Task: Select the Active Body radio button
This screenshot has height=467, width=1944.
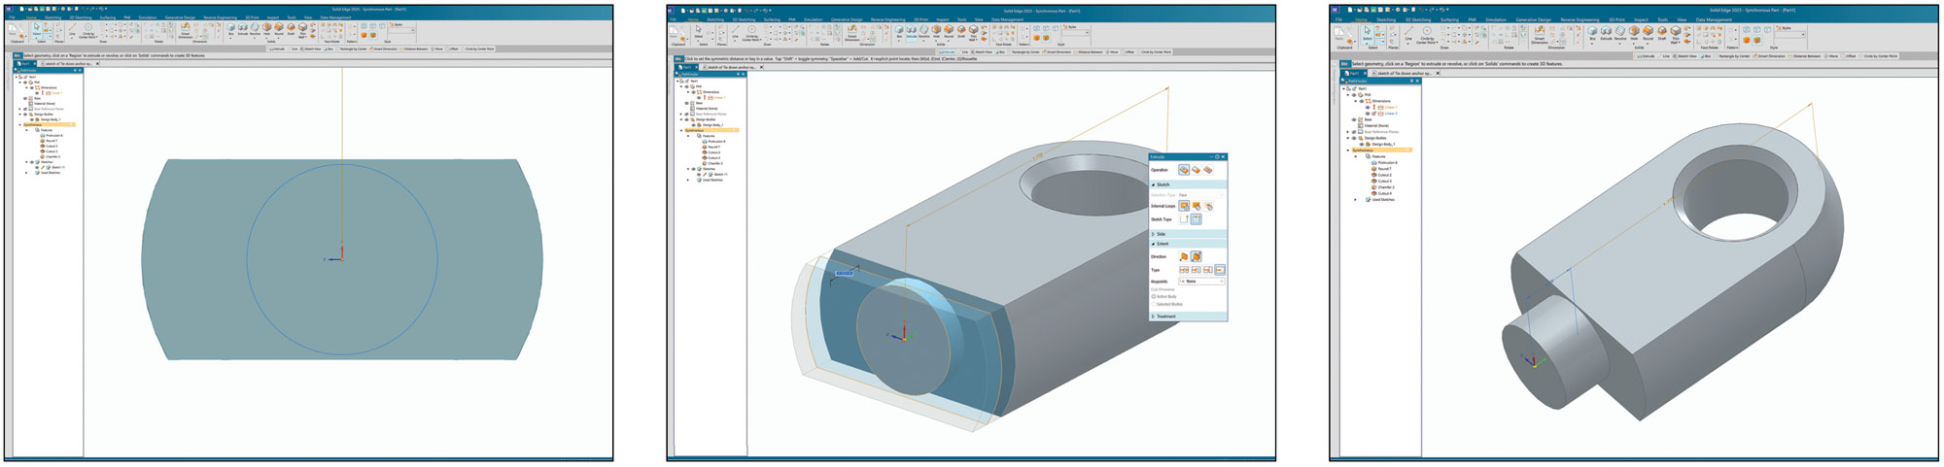Action: coord(1154,297)
